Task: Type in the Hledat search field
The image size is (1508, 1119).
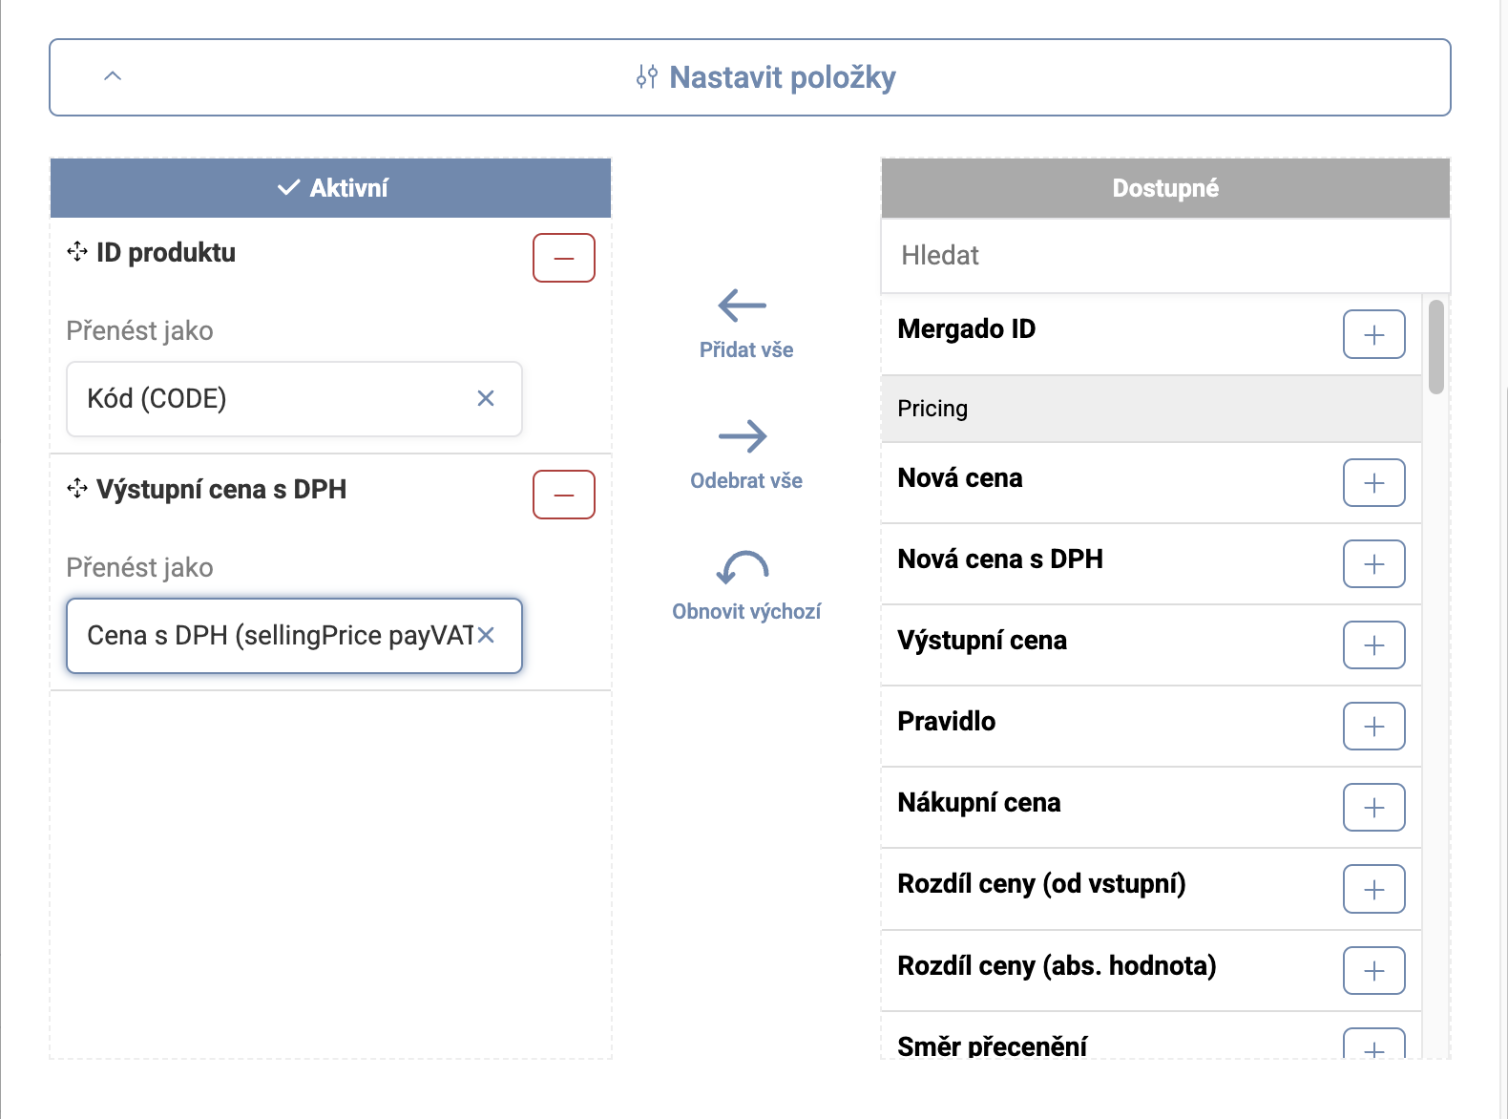Action: pos(1164,256)
